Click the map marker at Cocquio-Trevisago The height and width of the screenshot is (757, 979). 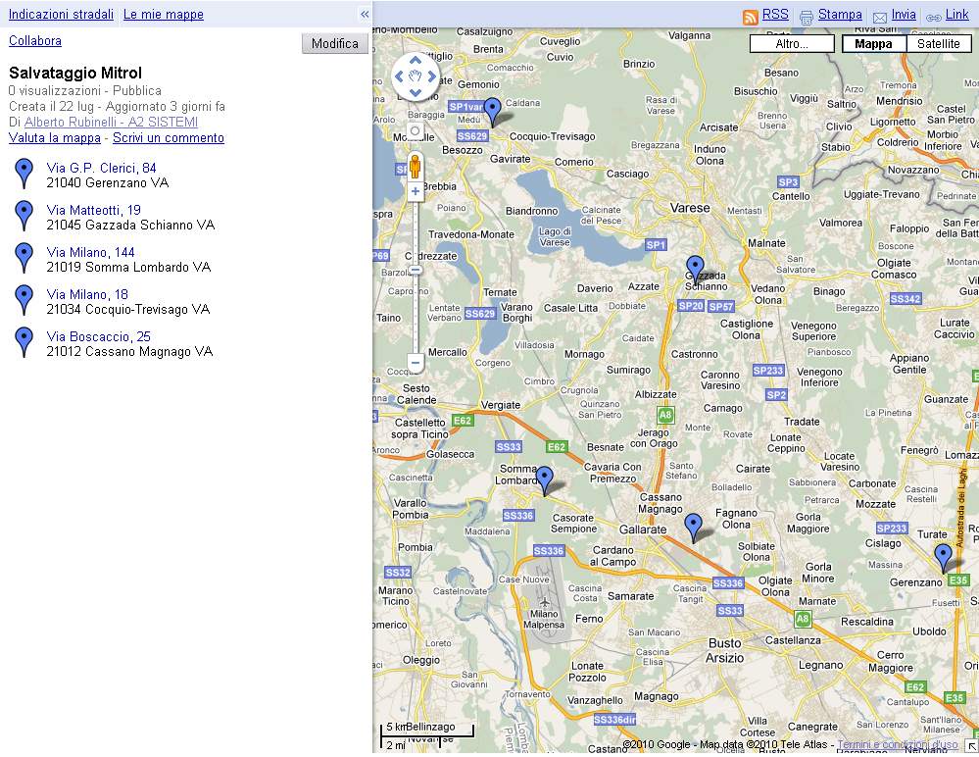493,113
